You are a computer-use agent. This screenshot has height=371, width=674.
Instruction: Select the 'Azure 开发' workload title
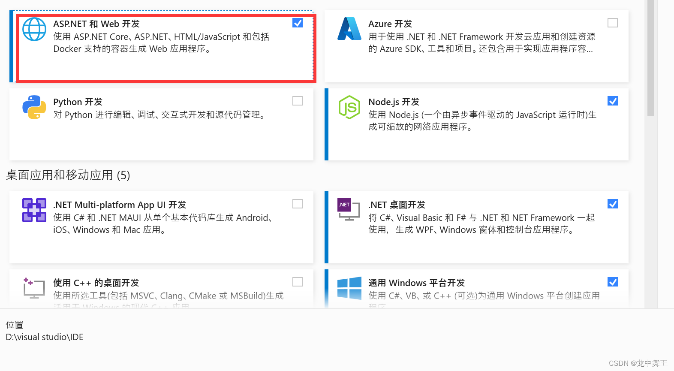click(390, 24)
